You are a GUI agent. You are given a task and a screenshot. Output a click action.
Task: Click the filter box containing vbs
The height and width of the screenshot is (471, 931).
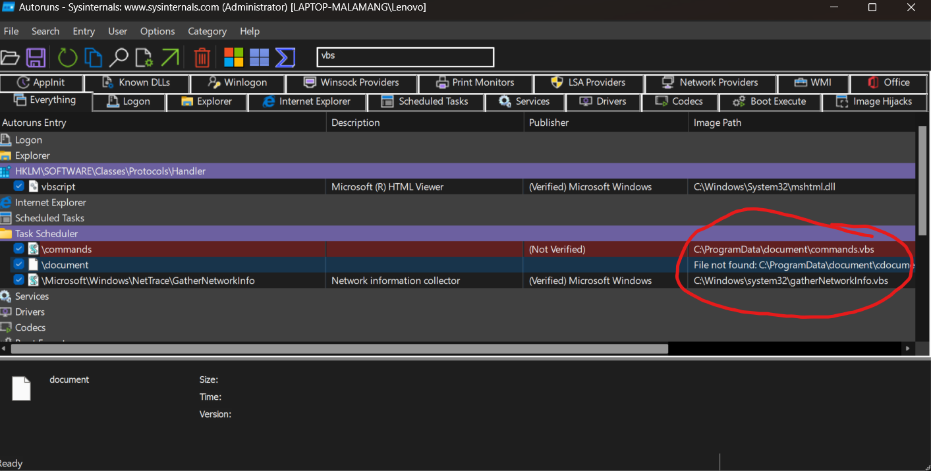[405, 57]
